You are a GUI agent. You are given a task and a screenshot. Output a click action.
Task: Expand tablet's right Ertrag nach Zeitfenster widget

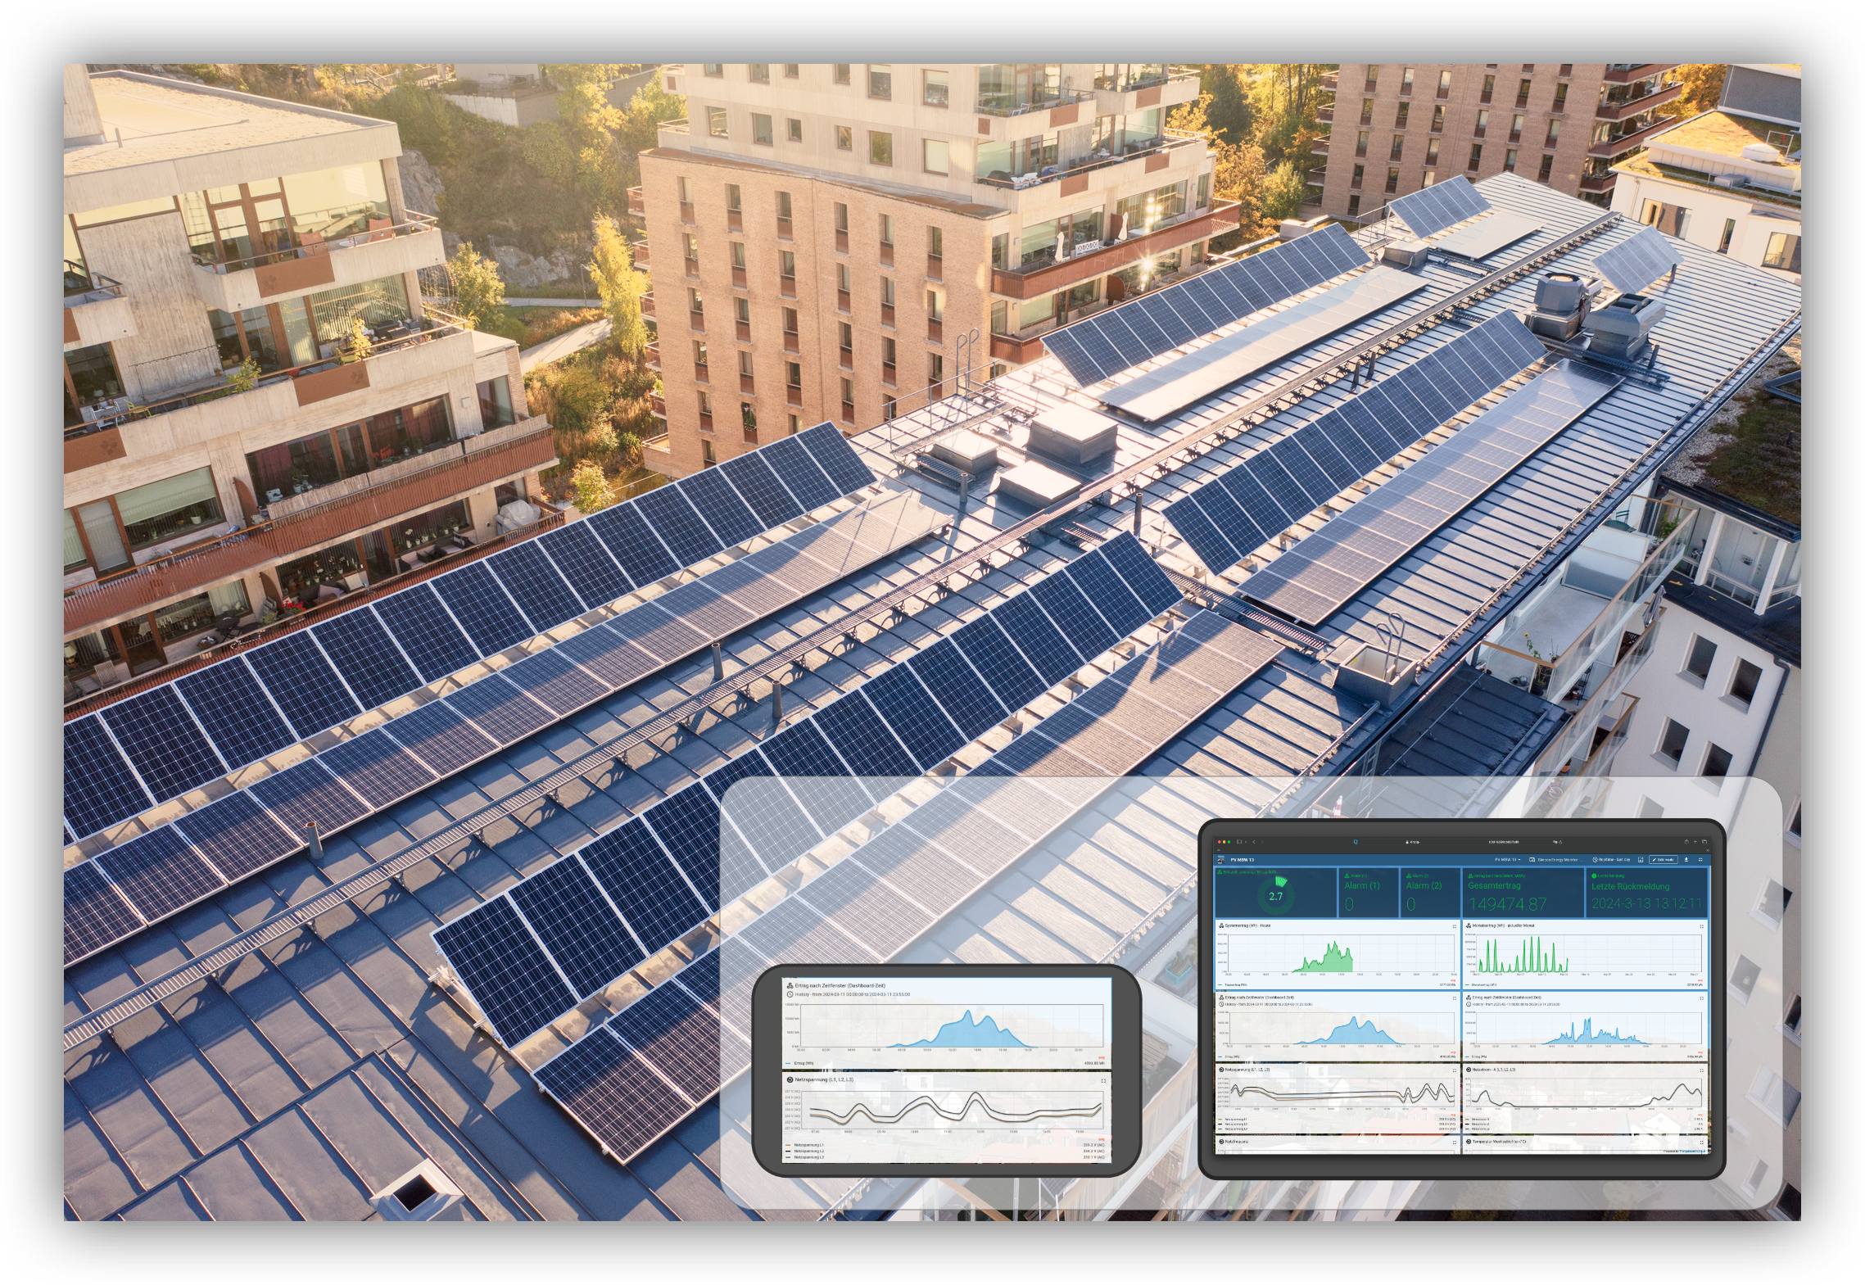[1702, 998]
